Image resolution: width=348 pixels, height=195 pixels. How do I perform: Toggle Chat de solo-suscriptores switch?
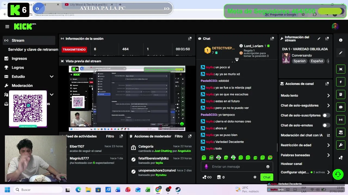click(x=326, y=115)
